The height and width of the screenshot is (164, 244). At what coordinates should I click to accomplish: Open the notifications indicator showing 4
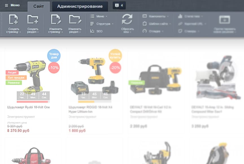click(x=119, y=5)
